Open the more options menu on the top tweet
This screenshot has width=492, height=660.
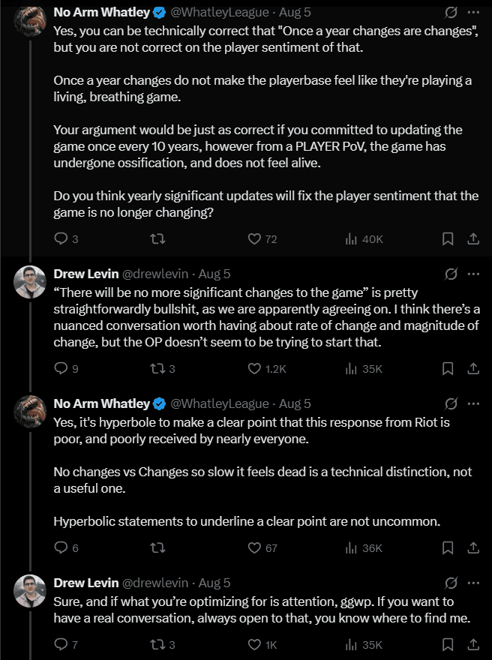tap(472, 11)
